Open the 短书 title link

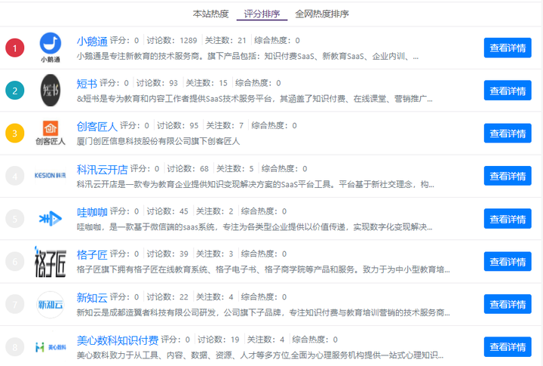click(87, 84)
